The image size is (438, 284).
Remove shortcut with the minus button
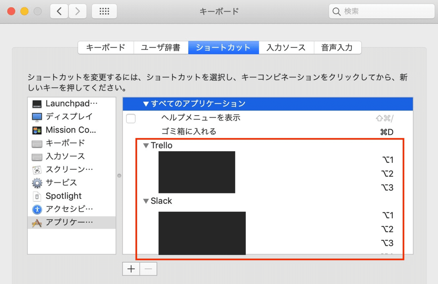pyautogui.click(x=149, y=269)
